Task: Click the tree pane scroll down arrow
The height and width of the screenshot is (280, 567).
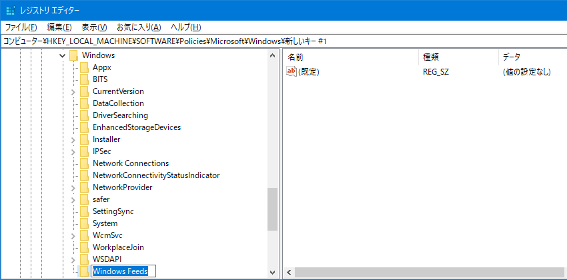Action: (272, 272)
